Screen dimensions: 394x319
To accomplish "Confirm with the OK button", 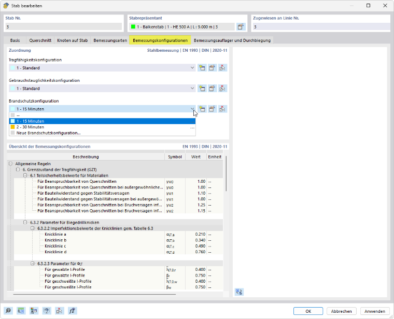I will click(x=308, y=311).
